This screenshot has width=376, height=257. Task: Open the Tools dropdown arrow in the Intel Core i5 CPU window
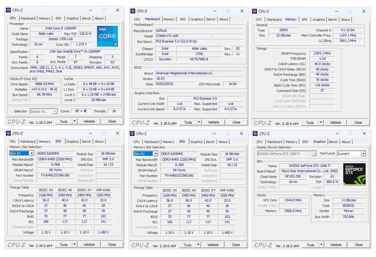(x=74, y=121)
